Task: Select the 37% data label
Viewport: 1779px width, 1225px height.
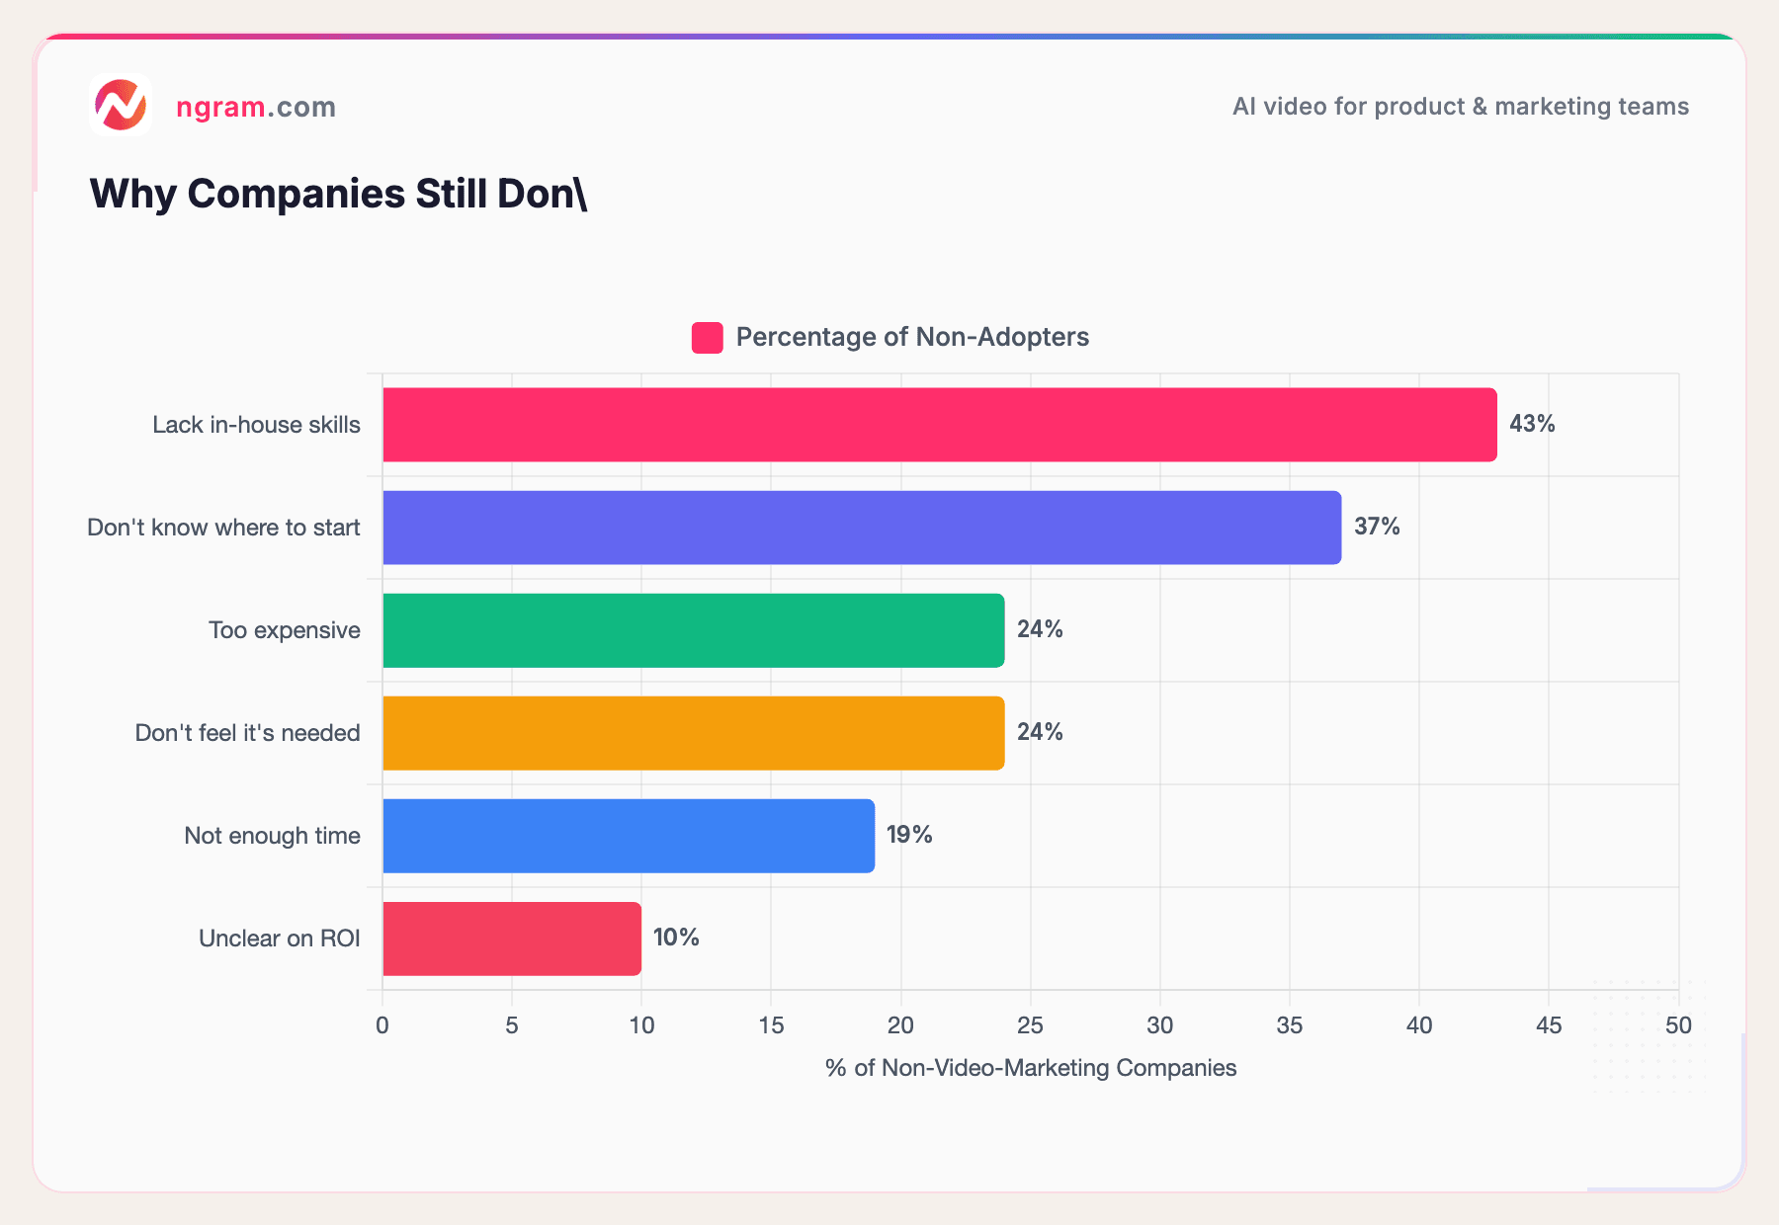Action: [x=1379, y=527]
